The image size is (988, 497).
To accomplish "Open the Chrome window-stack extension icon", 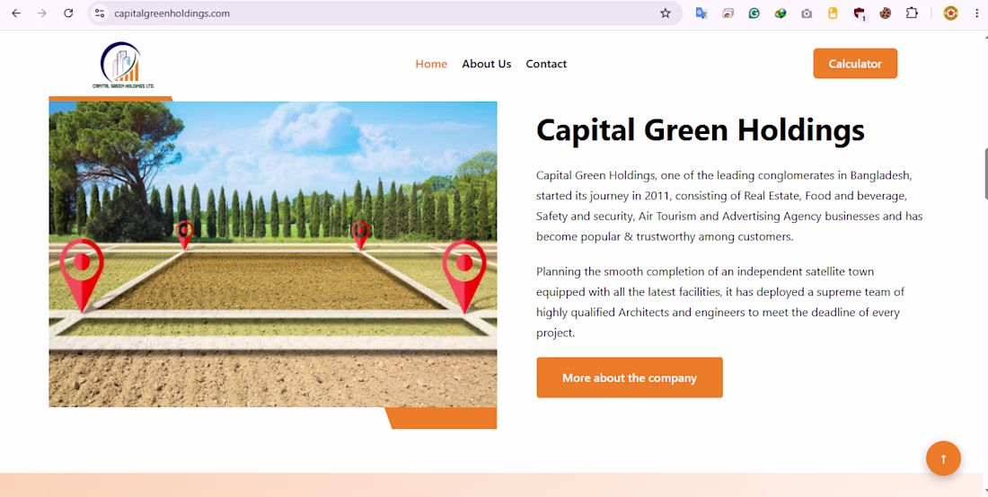I will pos(728,13).
